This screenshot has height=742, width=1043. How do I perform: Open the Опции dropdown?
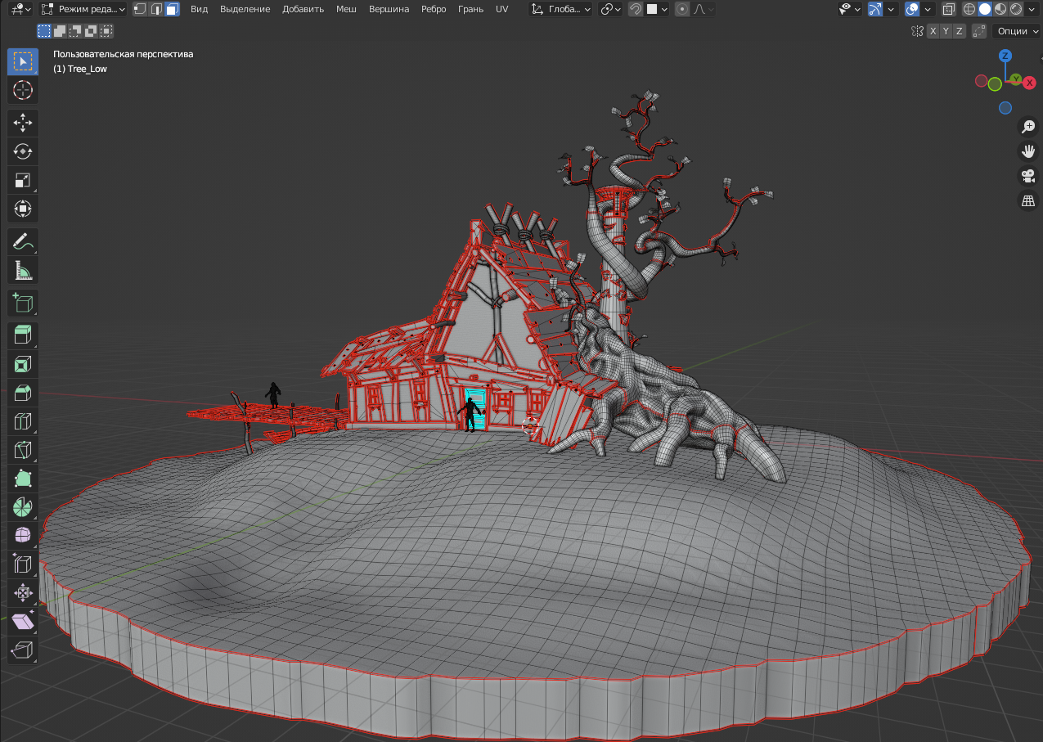pyautogui.click(x=1016, y=31)
